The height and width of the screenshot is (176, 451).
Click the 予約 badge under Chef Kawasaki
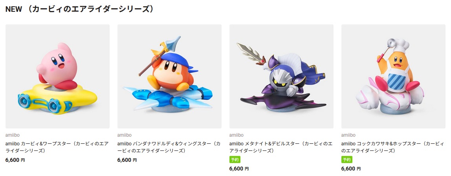[x=346, y=159]
